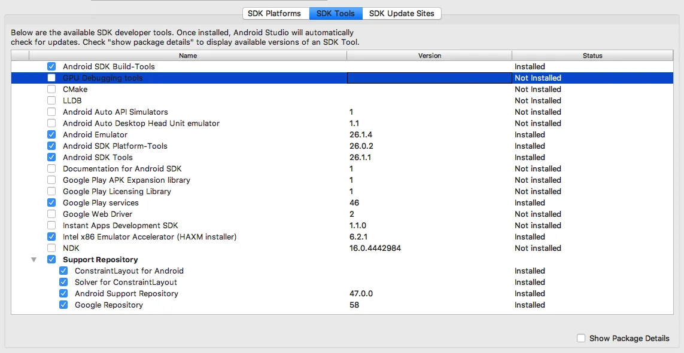Uncheck the Android SDK Tools checkbox

[x=51, y=157]
